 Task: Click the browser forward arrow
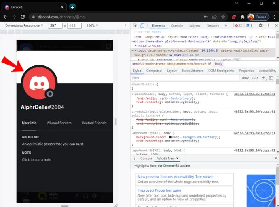tap(14, 17)
